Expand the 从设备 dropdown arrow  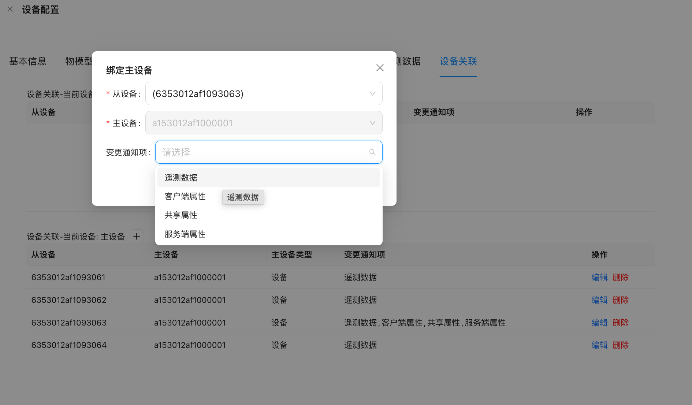click(x=372, y=94)
